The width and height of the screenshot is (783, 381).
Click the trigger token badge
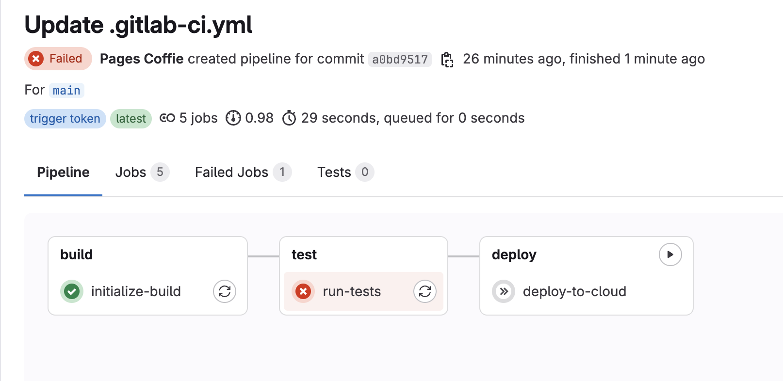coord(65,119)
